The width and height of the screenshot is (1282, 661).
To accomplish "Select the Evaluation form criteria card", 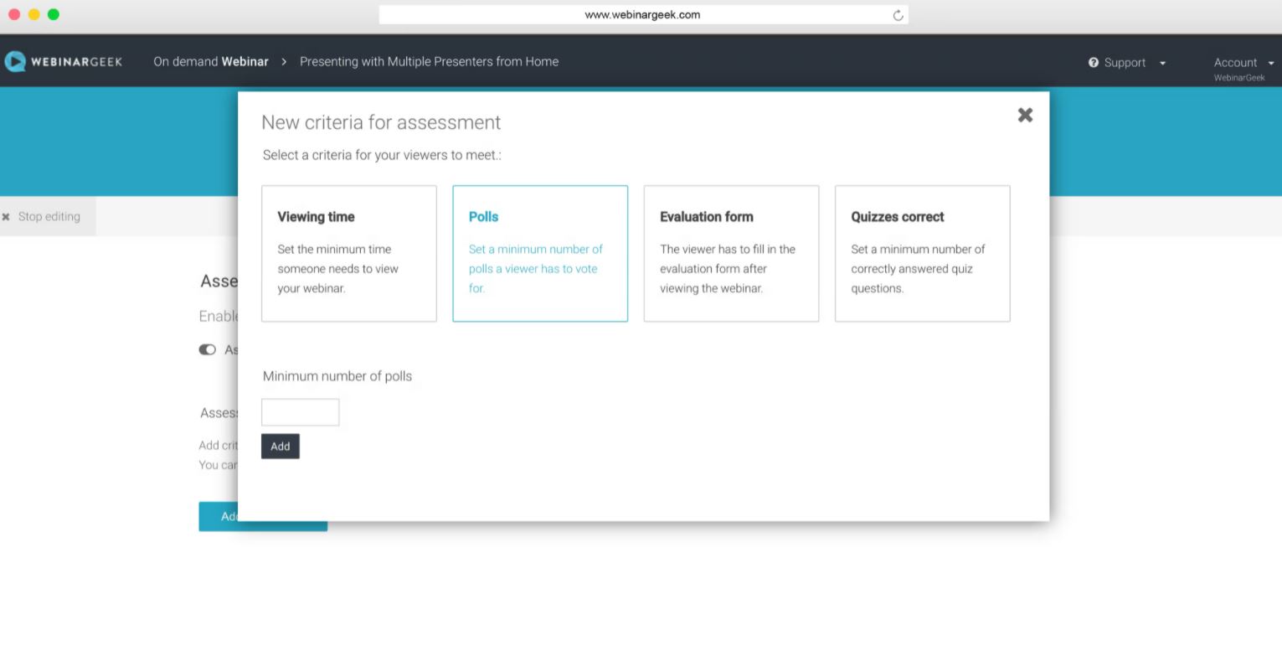I will pyautogui.click(x=731, y=253).
